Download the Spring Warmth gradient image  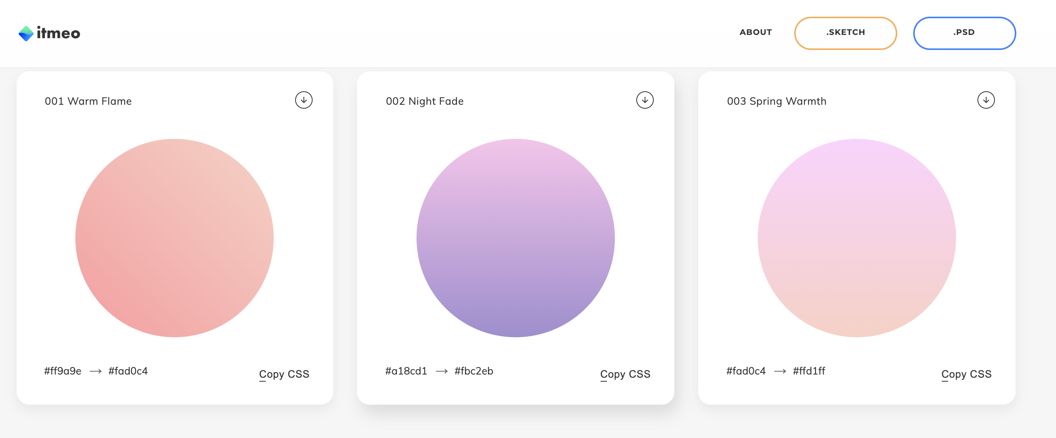pos(985,100)
